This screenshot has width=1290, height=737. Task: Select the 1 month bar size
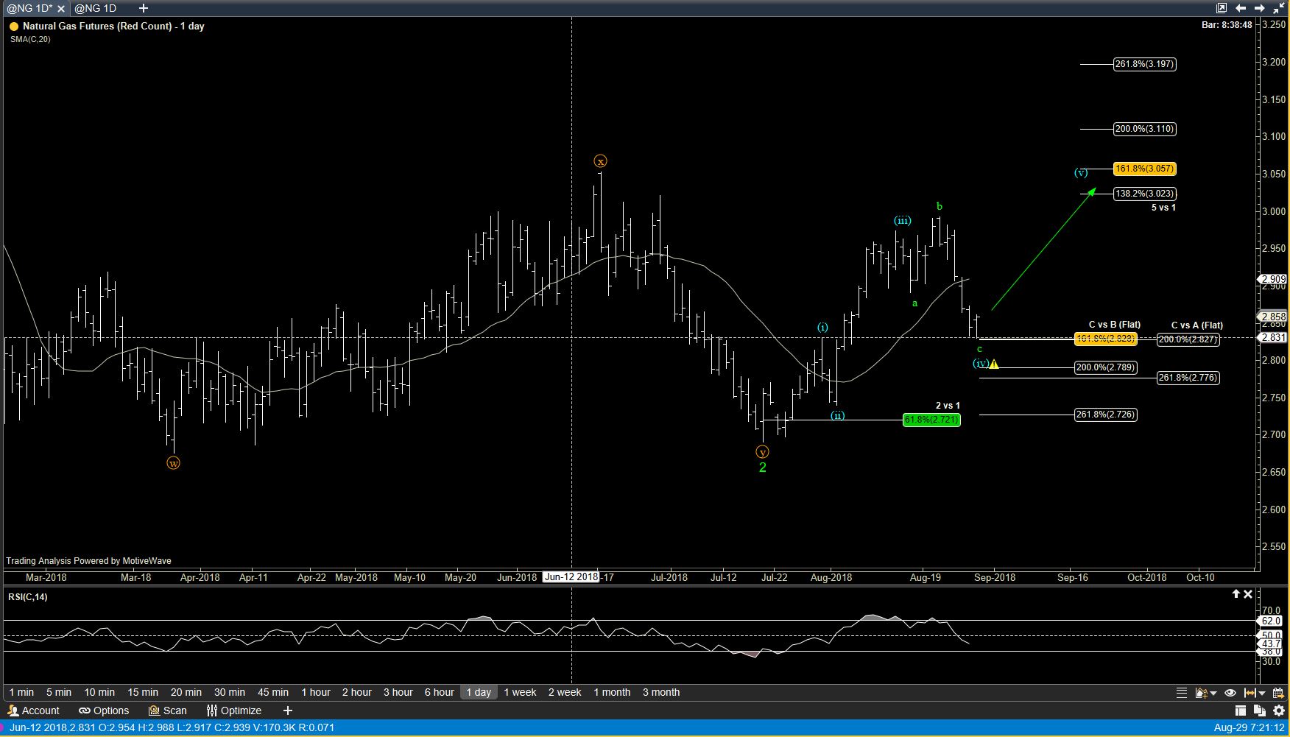tap(612, 692)
